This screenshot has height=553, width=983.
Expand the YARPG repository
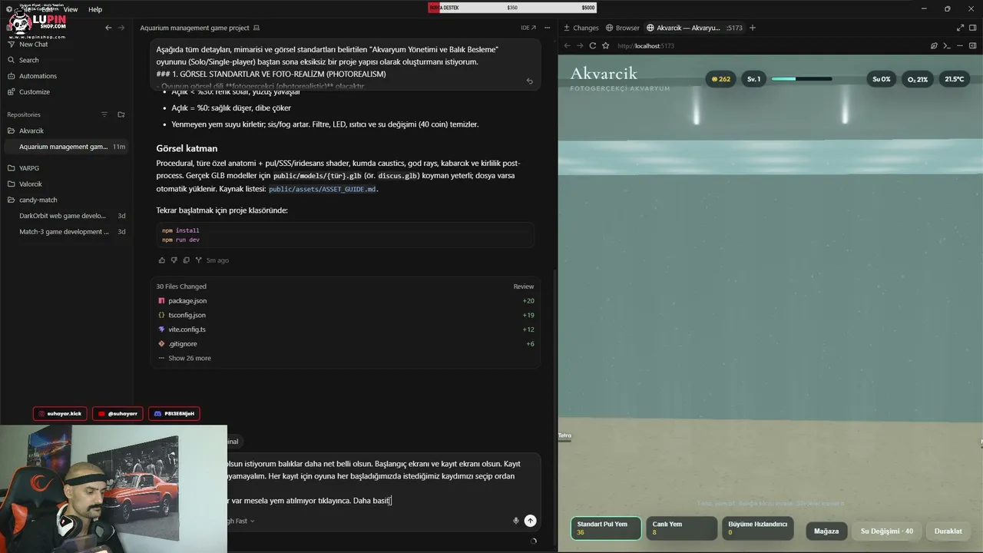tap(29, 168)
